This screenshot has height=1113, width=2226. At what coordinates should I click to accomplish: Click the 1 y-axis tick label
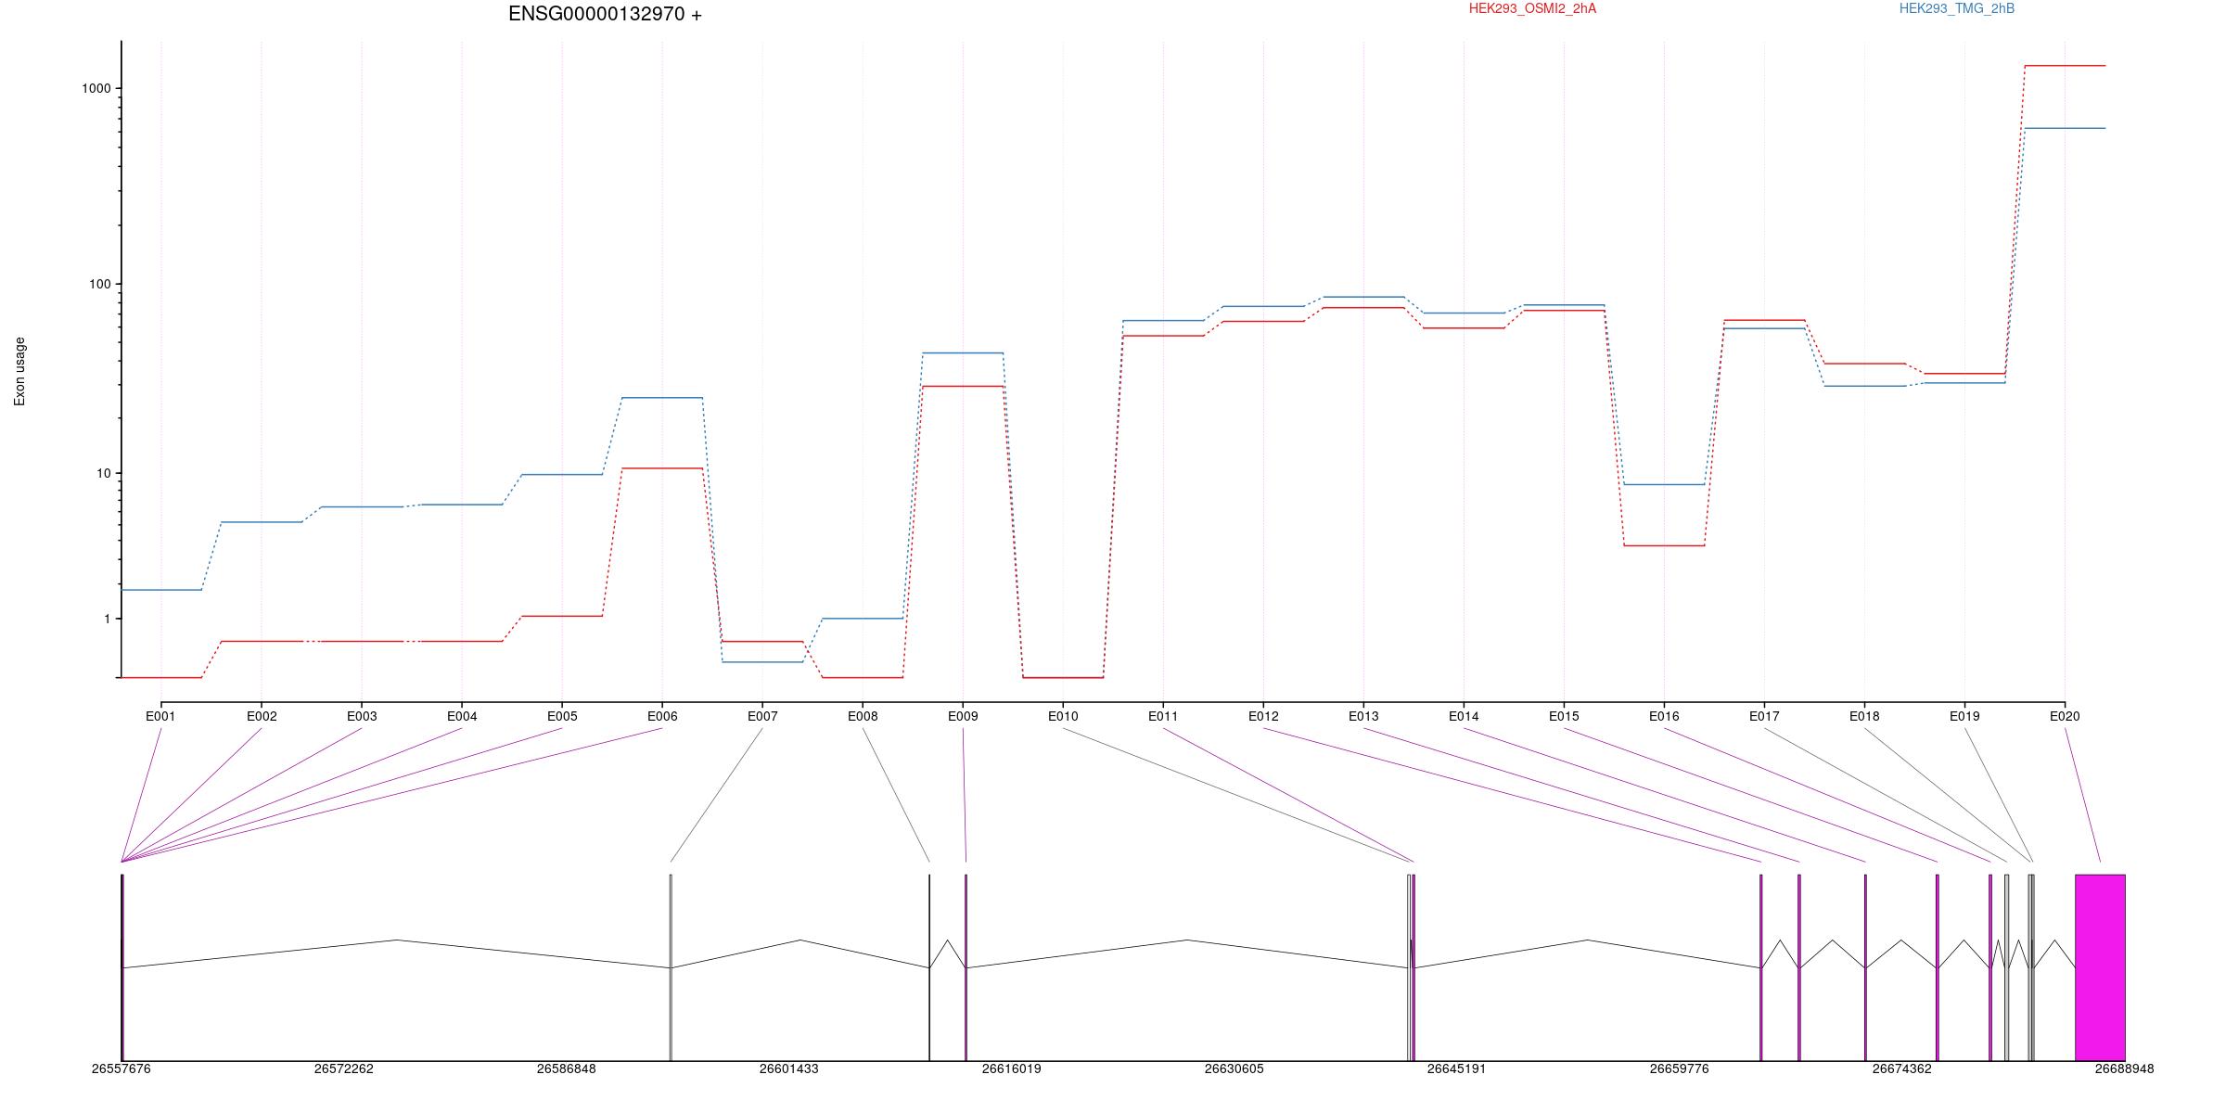point(107,619)
